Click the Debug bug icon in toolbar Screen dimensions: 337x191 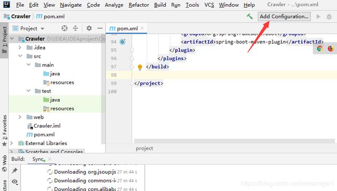coord(329,17)
